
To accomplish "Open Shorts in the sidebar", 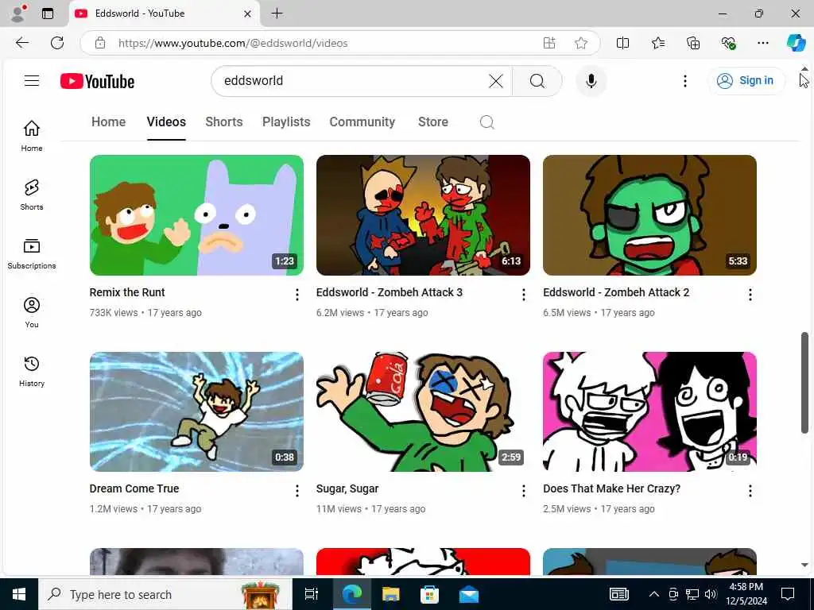I will pos(32,195).
